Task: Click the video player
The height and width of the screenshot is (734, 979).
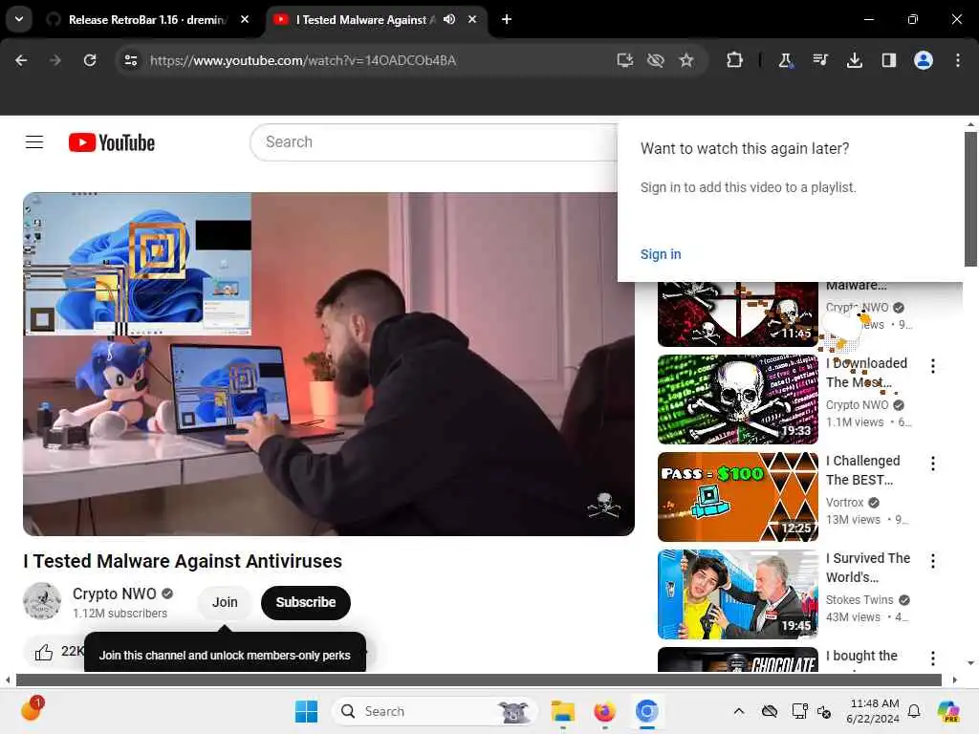Action: tap(329, 364)
